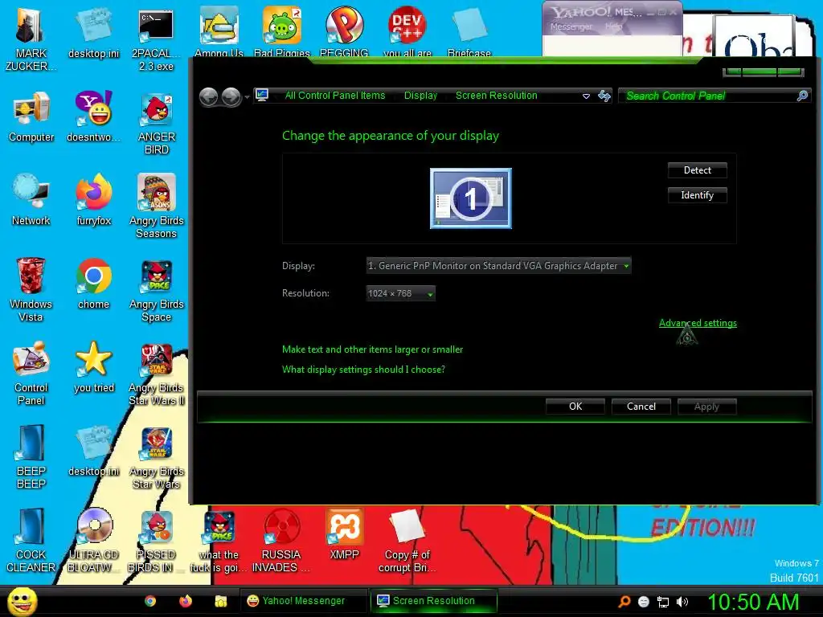823x617 pixels.
Task: Open the Angry Birds Star Wars shortcut
Action: tap(157, 456)
